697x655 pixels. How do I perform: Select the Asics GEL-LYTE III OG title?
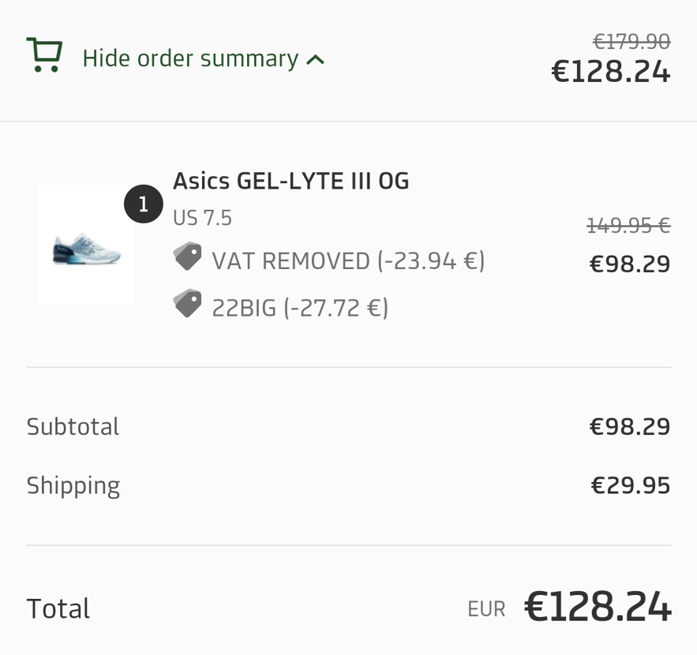click(290, 181)
